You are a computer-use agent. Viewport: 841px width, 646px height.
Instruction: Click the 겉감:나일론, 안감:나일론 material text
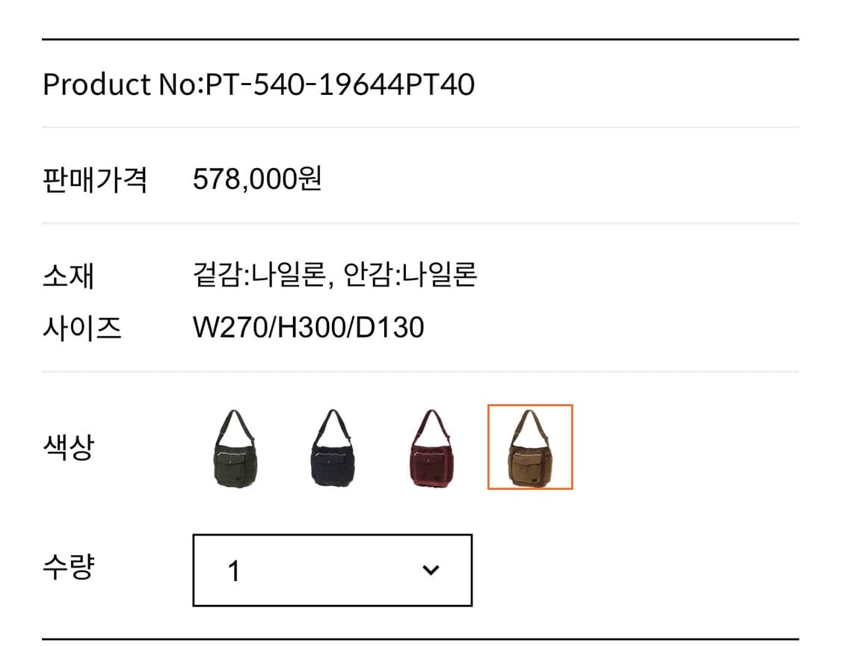(x=338, y=275)
